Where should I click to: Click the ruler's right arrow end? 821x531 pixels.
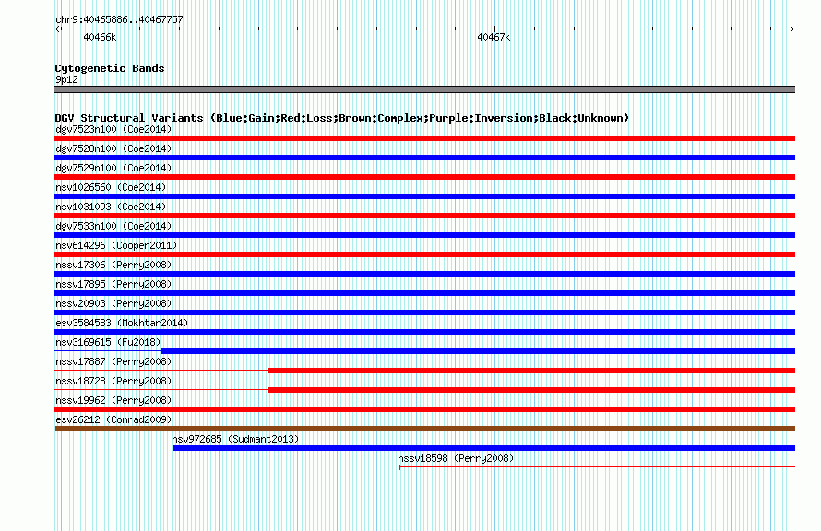[x=792, y=29]
